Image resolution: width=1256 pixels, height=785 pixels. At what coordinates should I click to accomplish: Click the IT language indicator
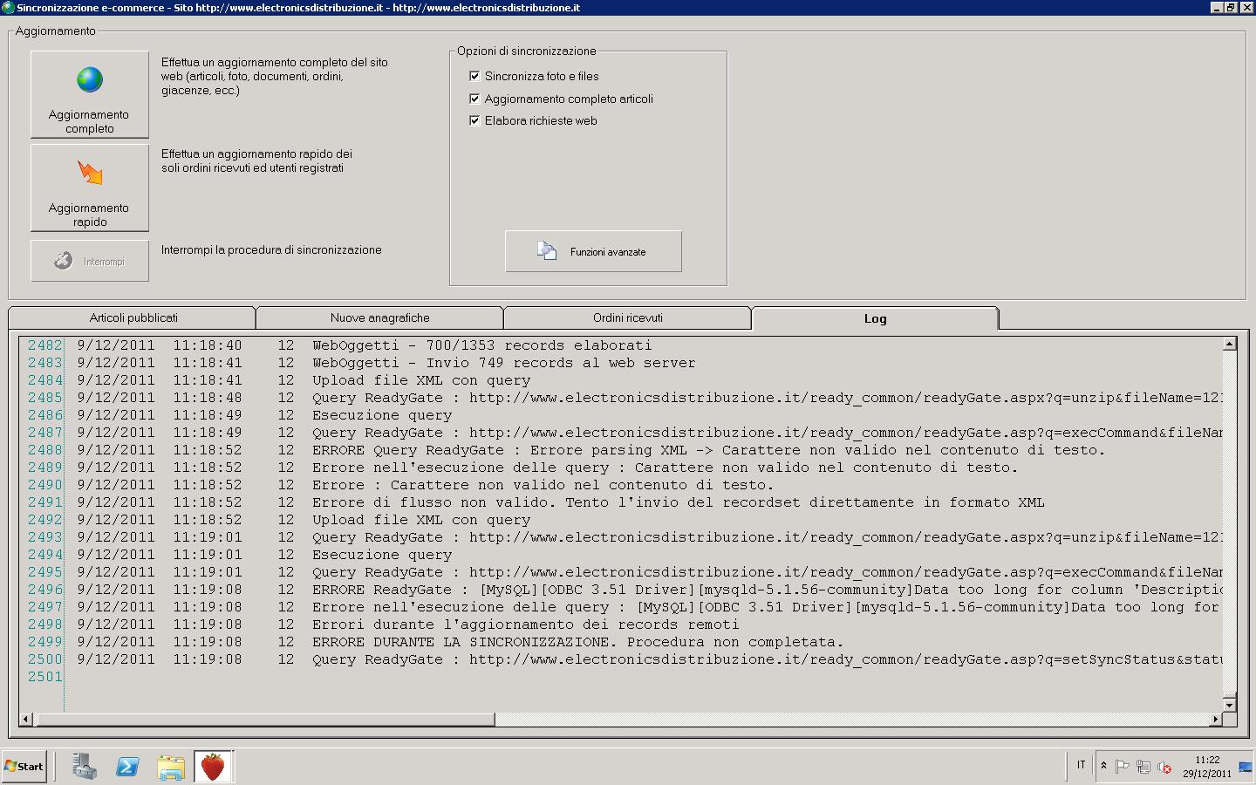pos(1081,765)
